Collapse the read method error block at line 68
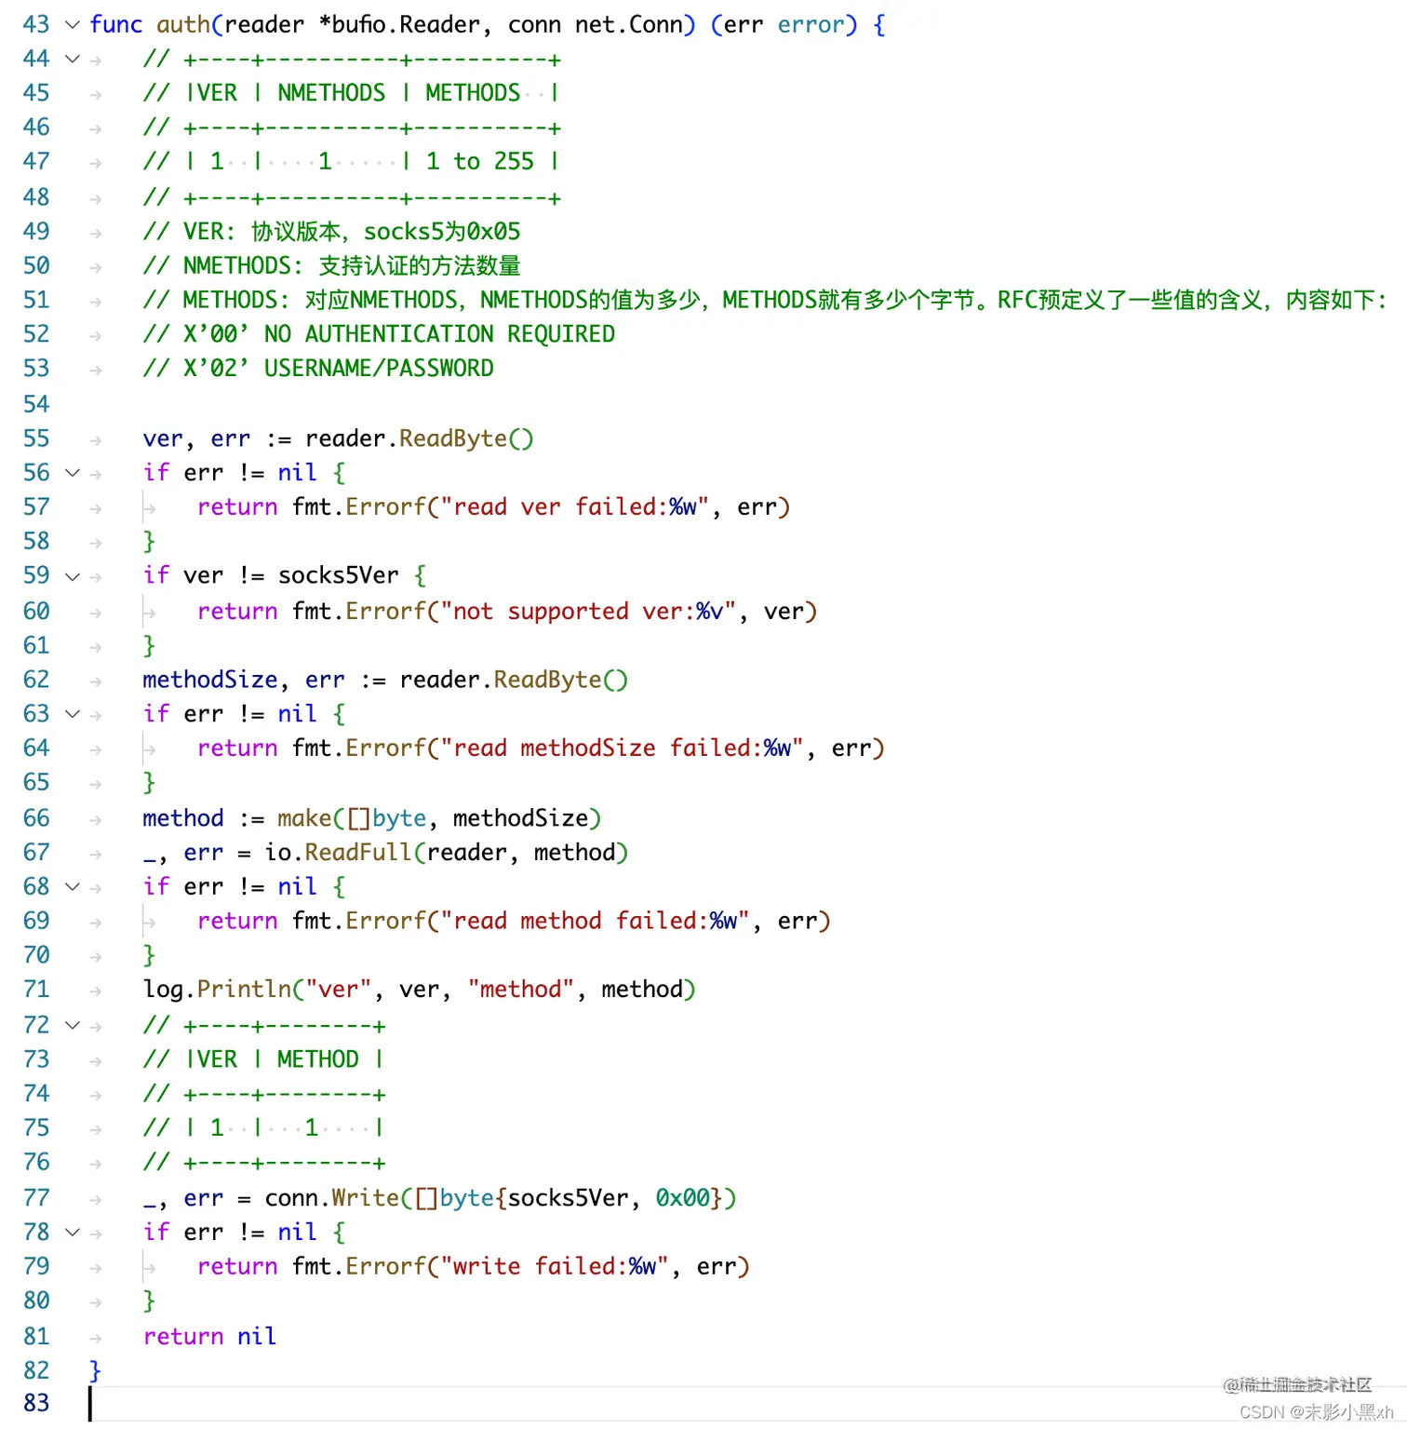 point(72,886)
